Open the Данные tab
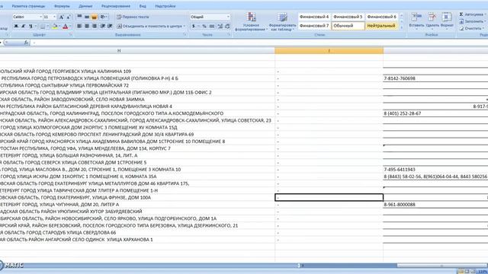 (x=85, y=6)
